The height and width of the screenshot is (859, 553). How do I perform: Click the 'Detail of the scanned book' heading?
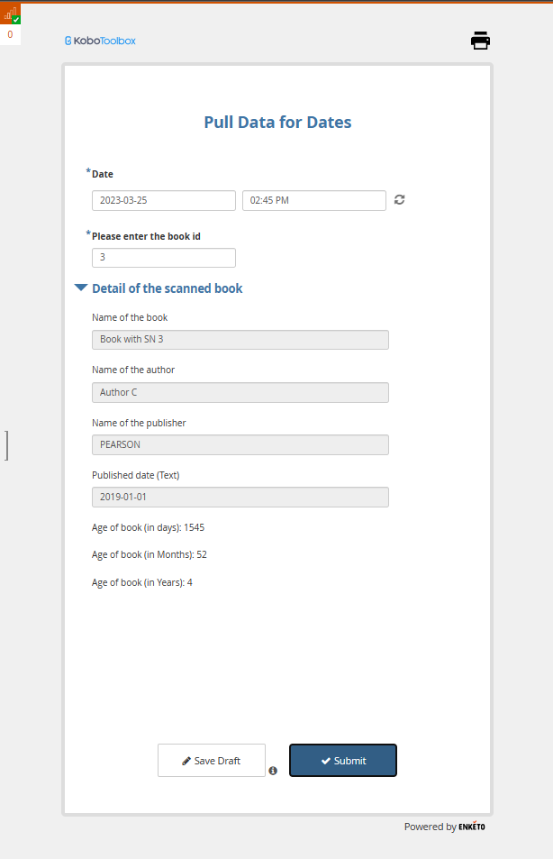167,288
